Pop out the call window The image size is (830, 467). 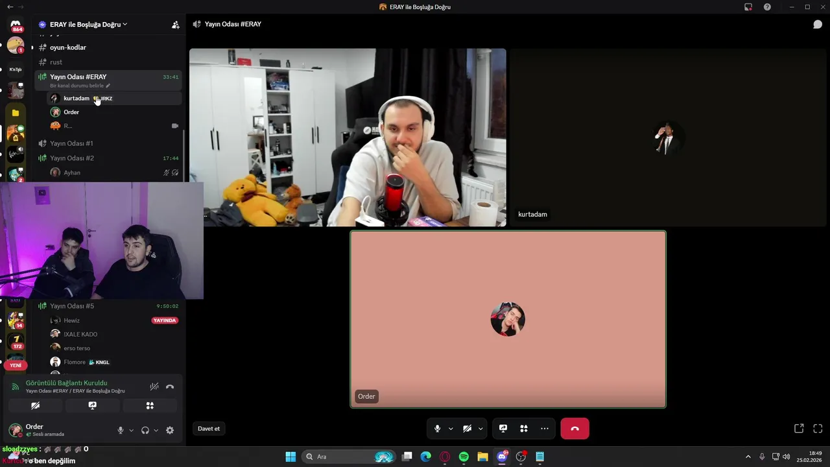799,429
